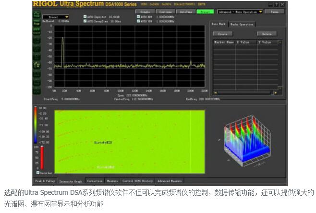Open the Trace1 dropdown
Screen dimensions: 316x213
click(56, 17)
